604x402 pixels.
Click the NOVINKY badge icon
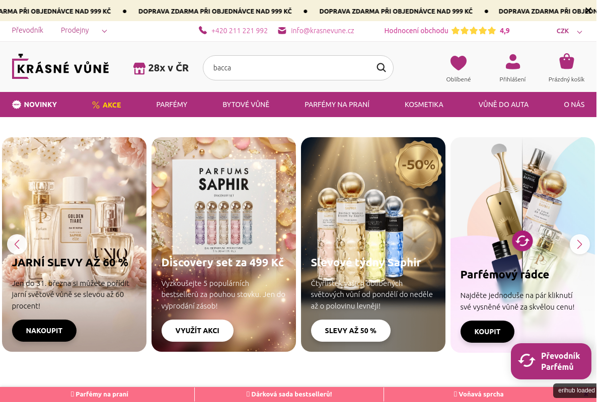point(17,105)
